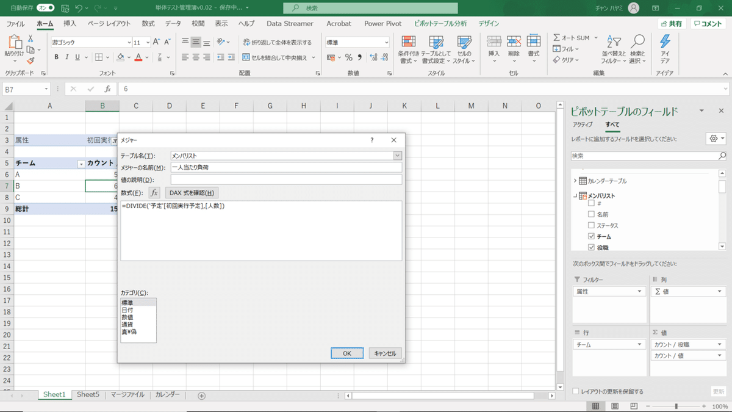Open Cell Styles (セルのスタイル)
The height and width of the screenshot is (412, 732).
click(x=464, y=49)
